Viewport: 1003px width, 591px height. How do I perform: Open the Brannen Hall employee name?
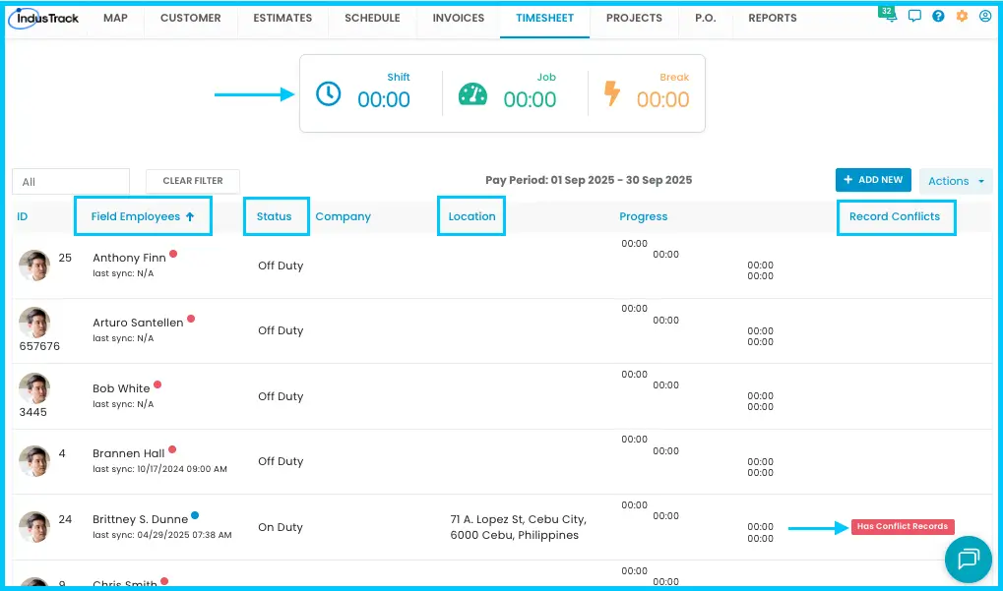pos(129,453)
